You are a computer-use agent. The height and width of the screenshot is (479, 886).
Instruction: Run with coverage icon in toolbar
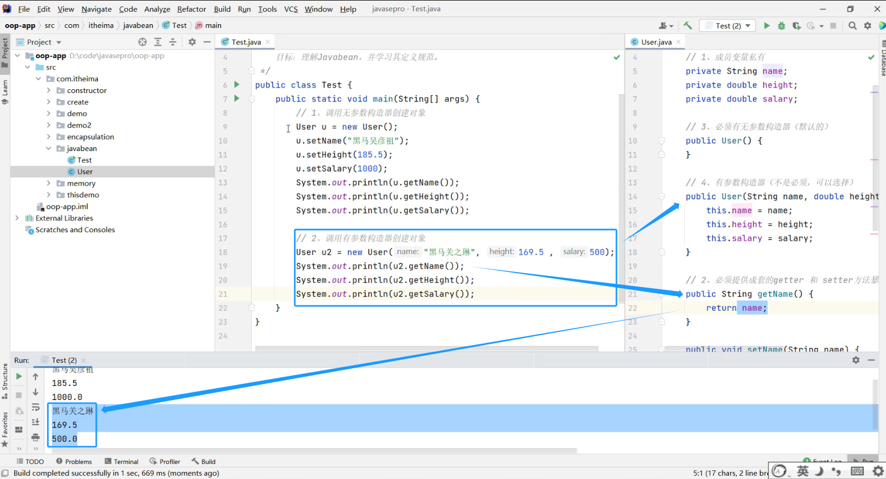[797, 25]
